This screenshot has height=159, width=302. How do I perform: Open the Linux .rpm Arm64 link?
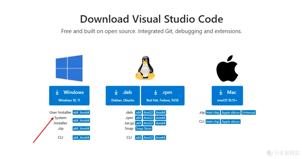click(x=161, y=118)
